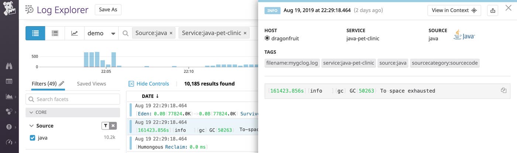The height and width of the screenshot is (153, 517).
Task: Click 'To space exhausted' message text
Action: (x=407, y=91)
